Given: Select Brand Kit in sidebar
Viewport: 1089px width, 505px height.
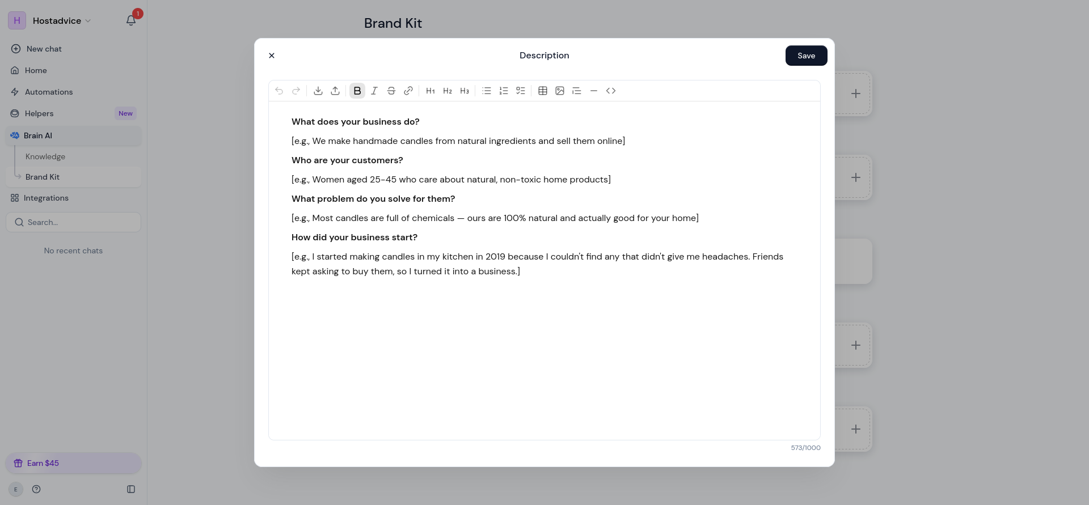Looking at the screenshot, I should 73,177.
